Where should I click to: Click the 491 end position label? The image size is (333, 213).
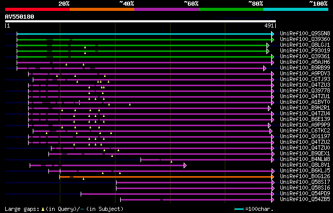(x=269, y=25)
